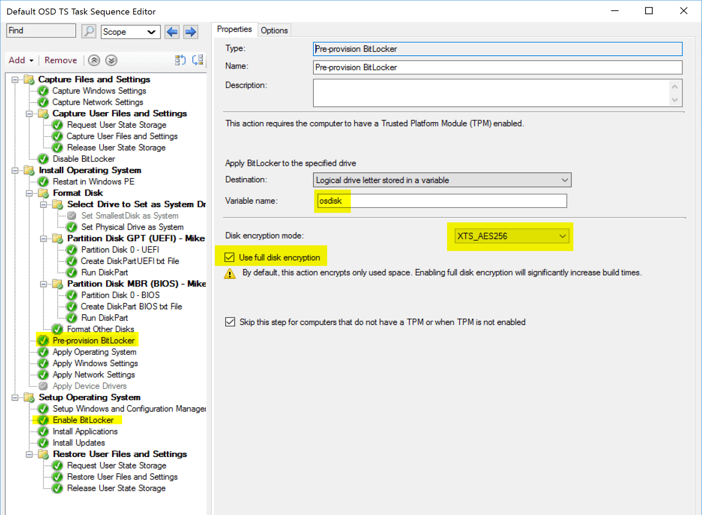Click the move step up reorder icon
702x515 pixels.
point(180,60)
